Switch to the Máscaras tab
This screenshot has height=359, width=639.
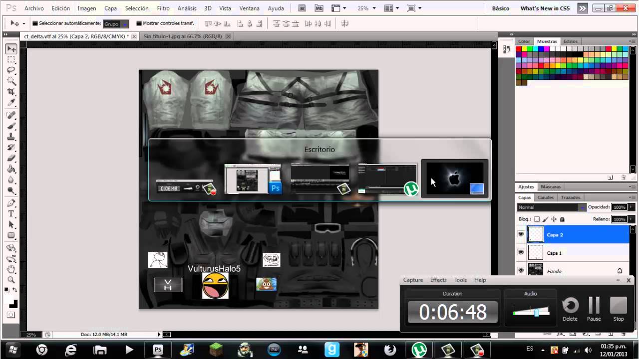(x=551, y=187)
